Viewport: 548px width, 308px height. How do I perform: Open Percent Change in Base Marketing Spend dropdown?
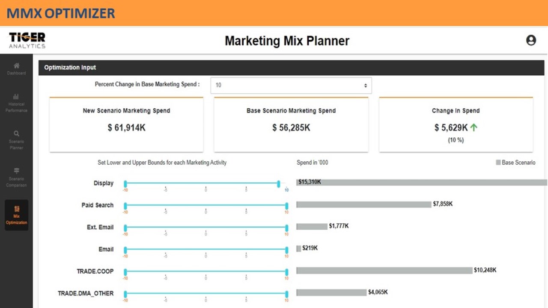(291, 85)
